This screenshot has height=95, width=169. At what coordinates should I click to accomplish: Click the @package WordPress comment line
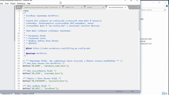(35, 53)
